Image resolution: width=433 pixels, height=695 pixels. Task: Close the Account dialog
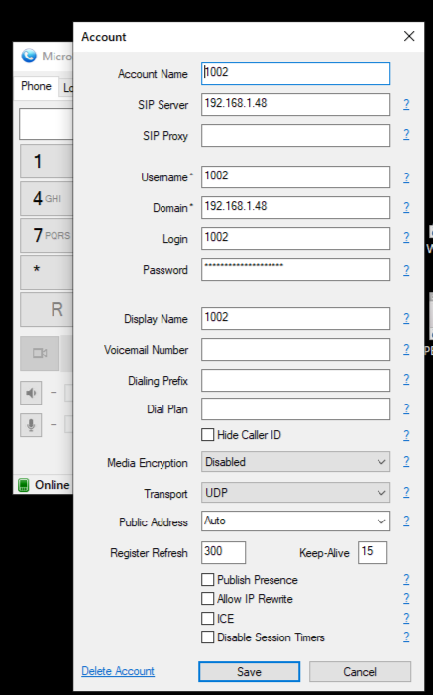(x=409, y=36)
